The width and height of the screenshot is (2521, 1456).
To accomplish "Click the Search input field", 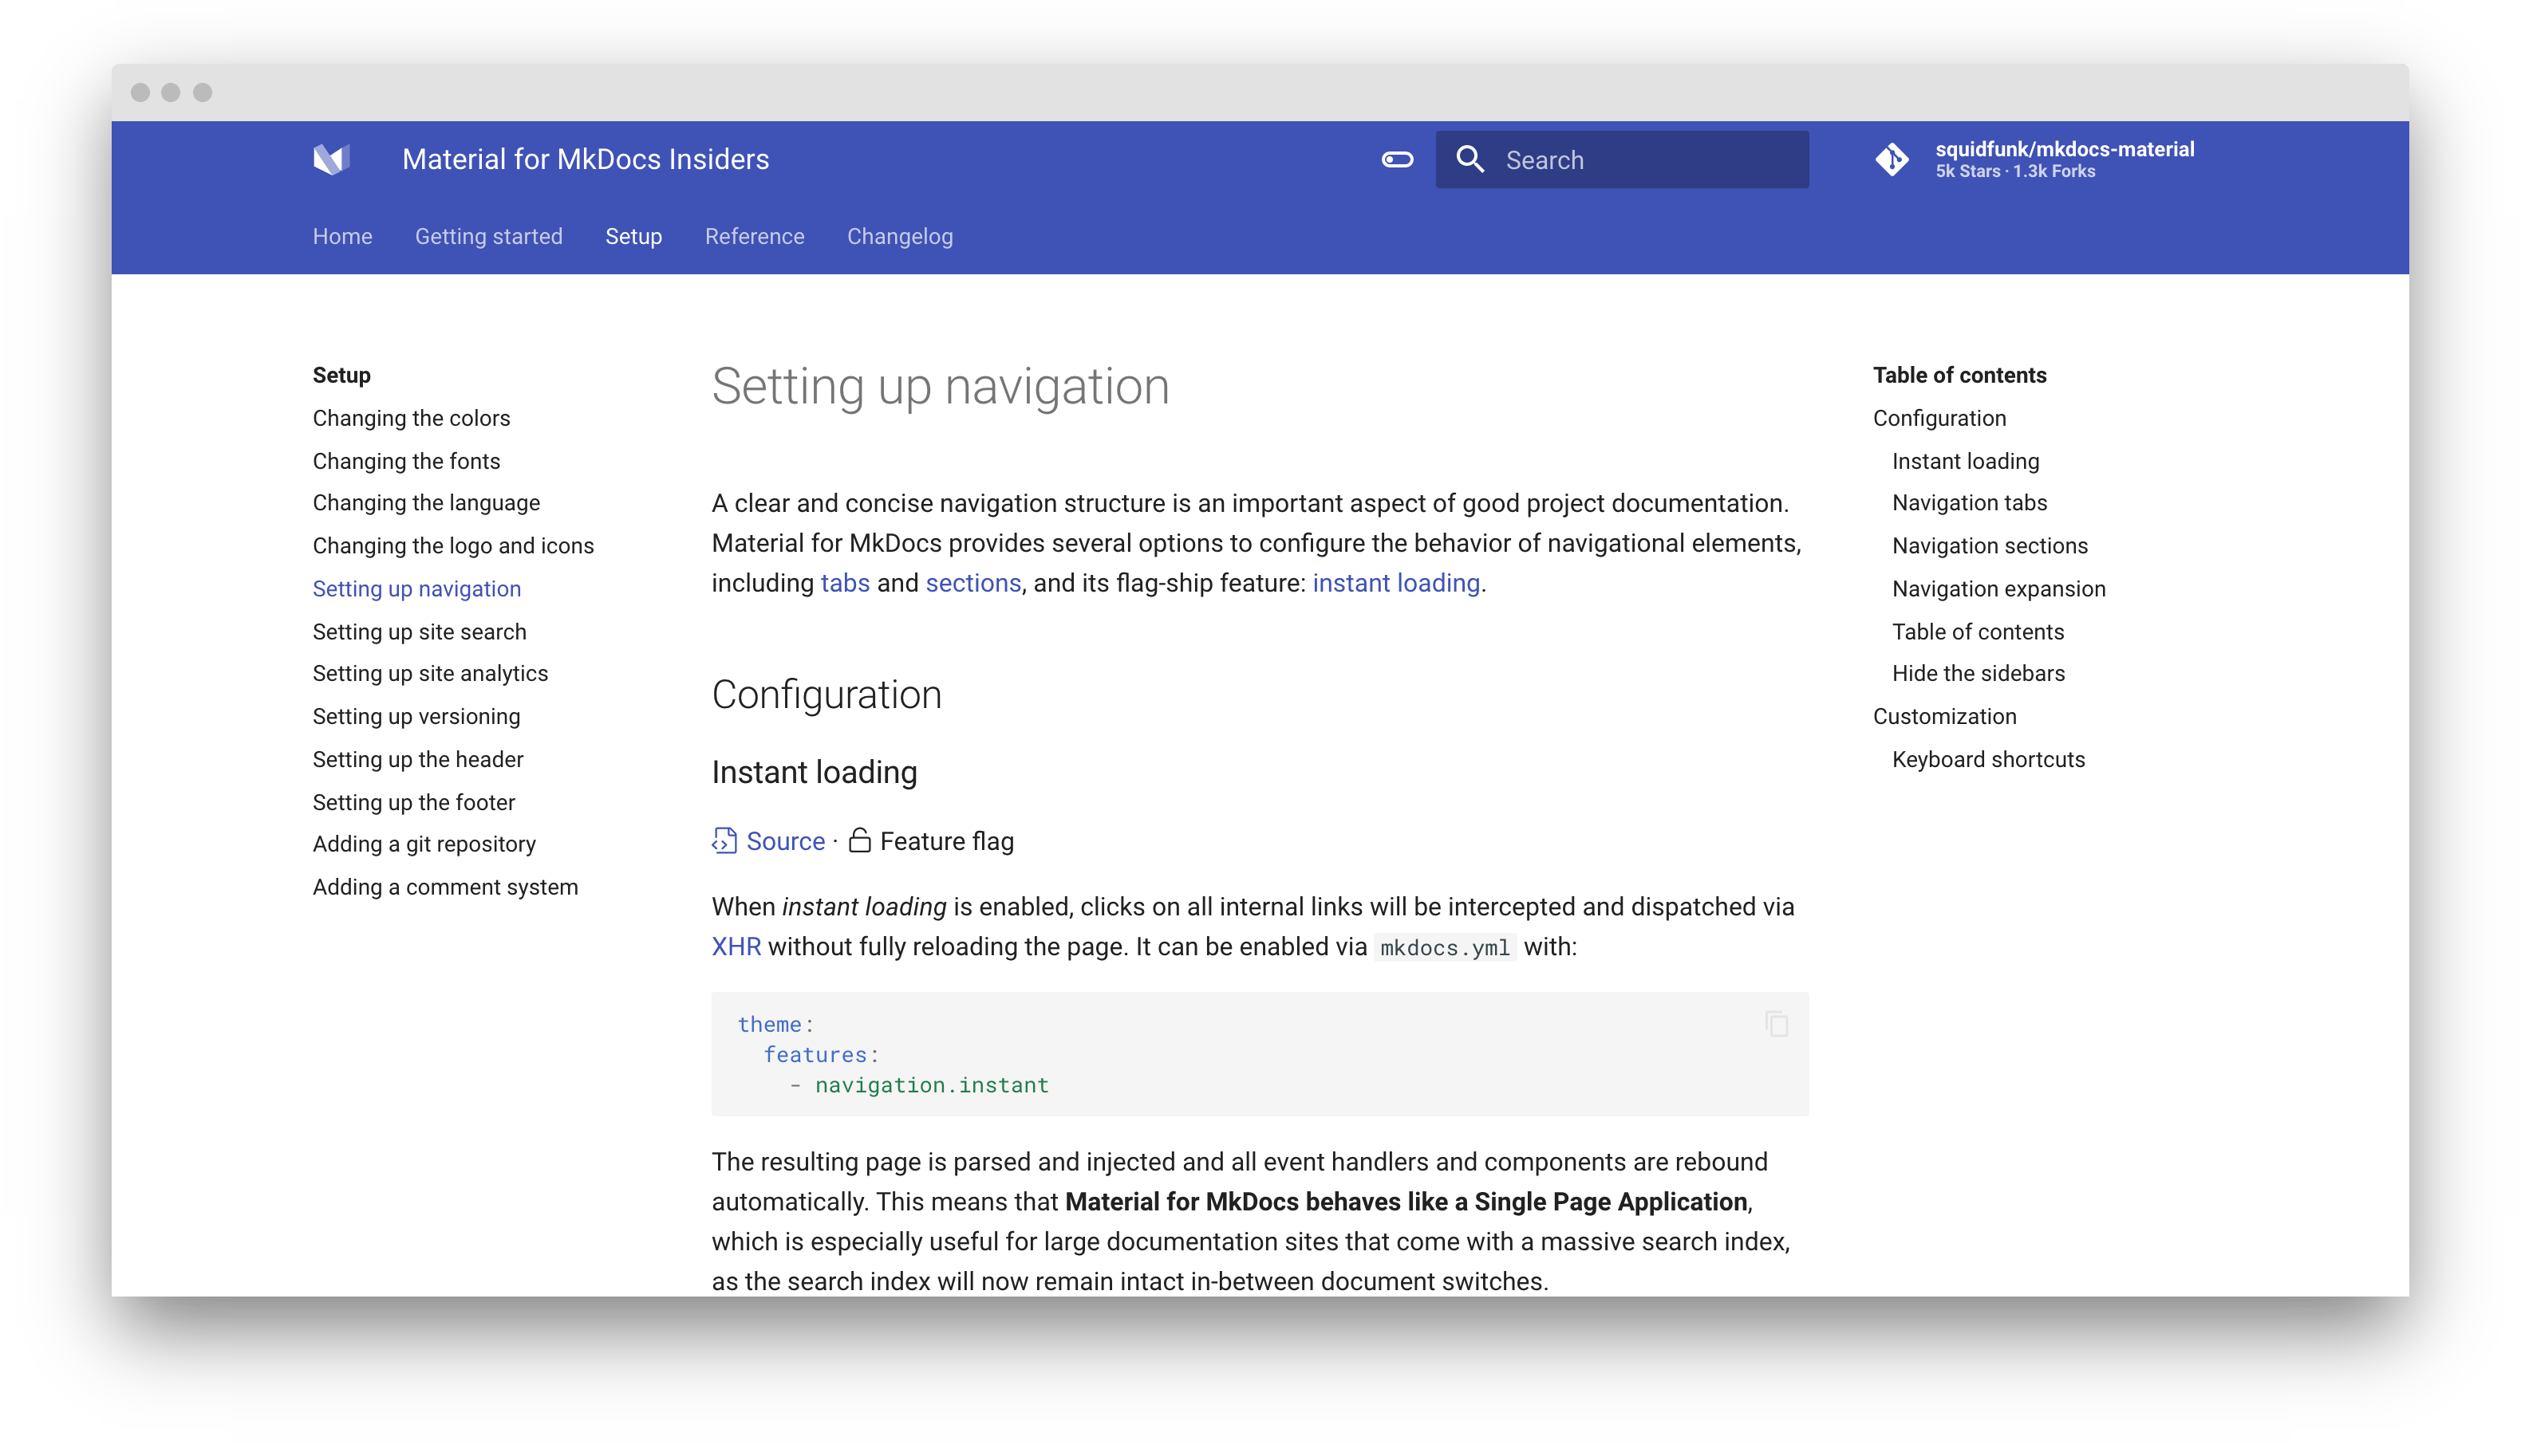I will (1641, 160).
